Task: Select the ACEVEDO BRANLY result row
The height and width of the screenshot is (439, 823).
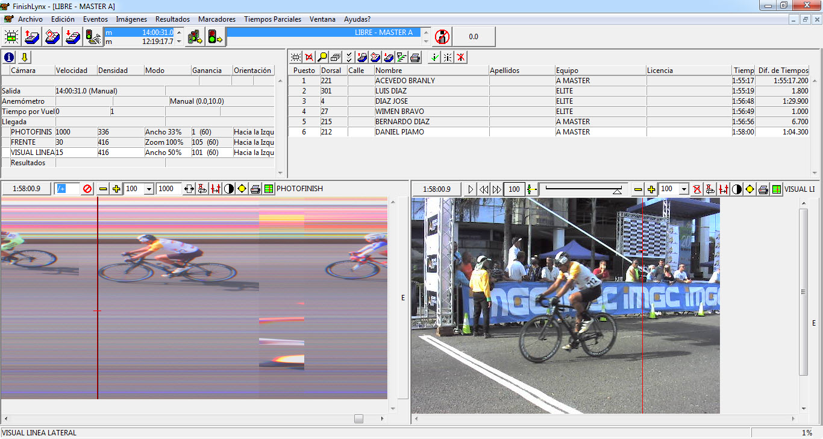Action: pyautogui.click(x=404, y=81)
